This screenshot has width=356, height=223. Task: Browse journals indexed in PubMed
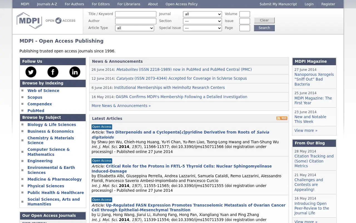pyautogui.click(x=36, y=111)
